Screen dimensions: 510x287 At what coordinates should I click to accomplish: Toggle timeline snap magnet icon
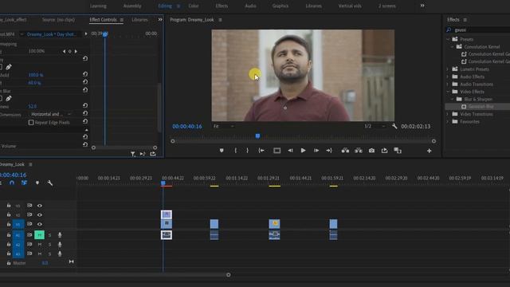12,183
